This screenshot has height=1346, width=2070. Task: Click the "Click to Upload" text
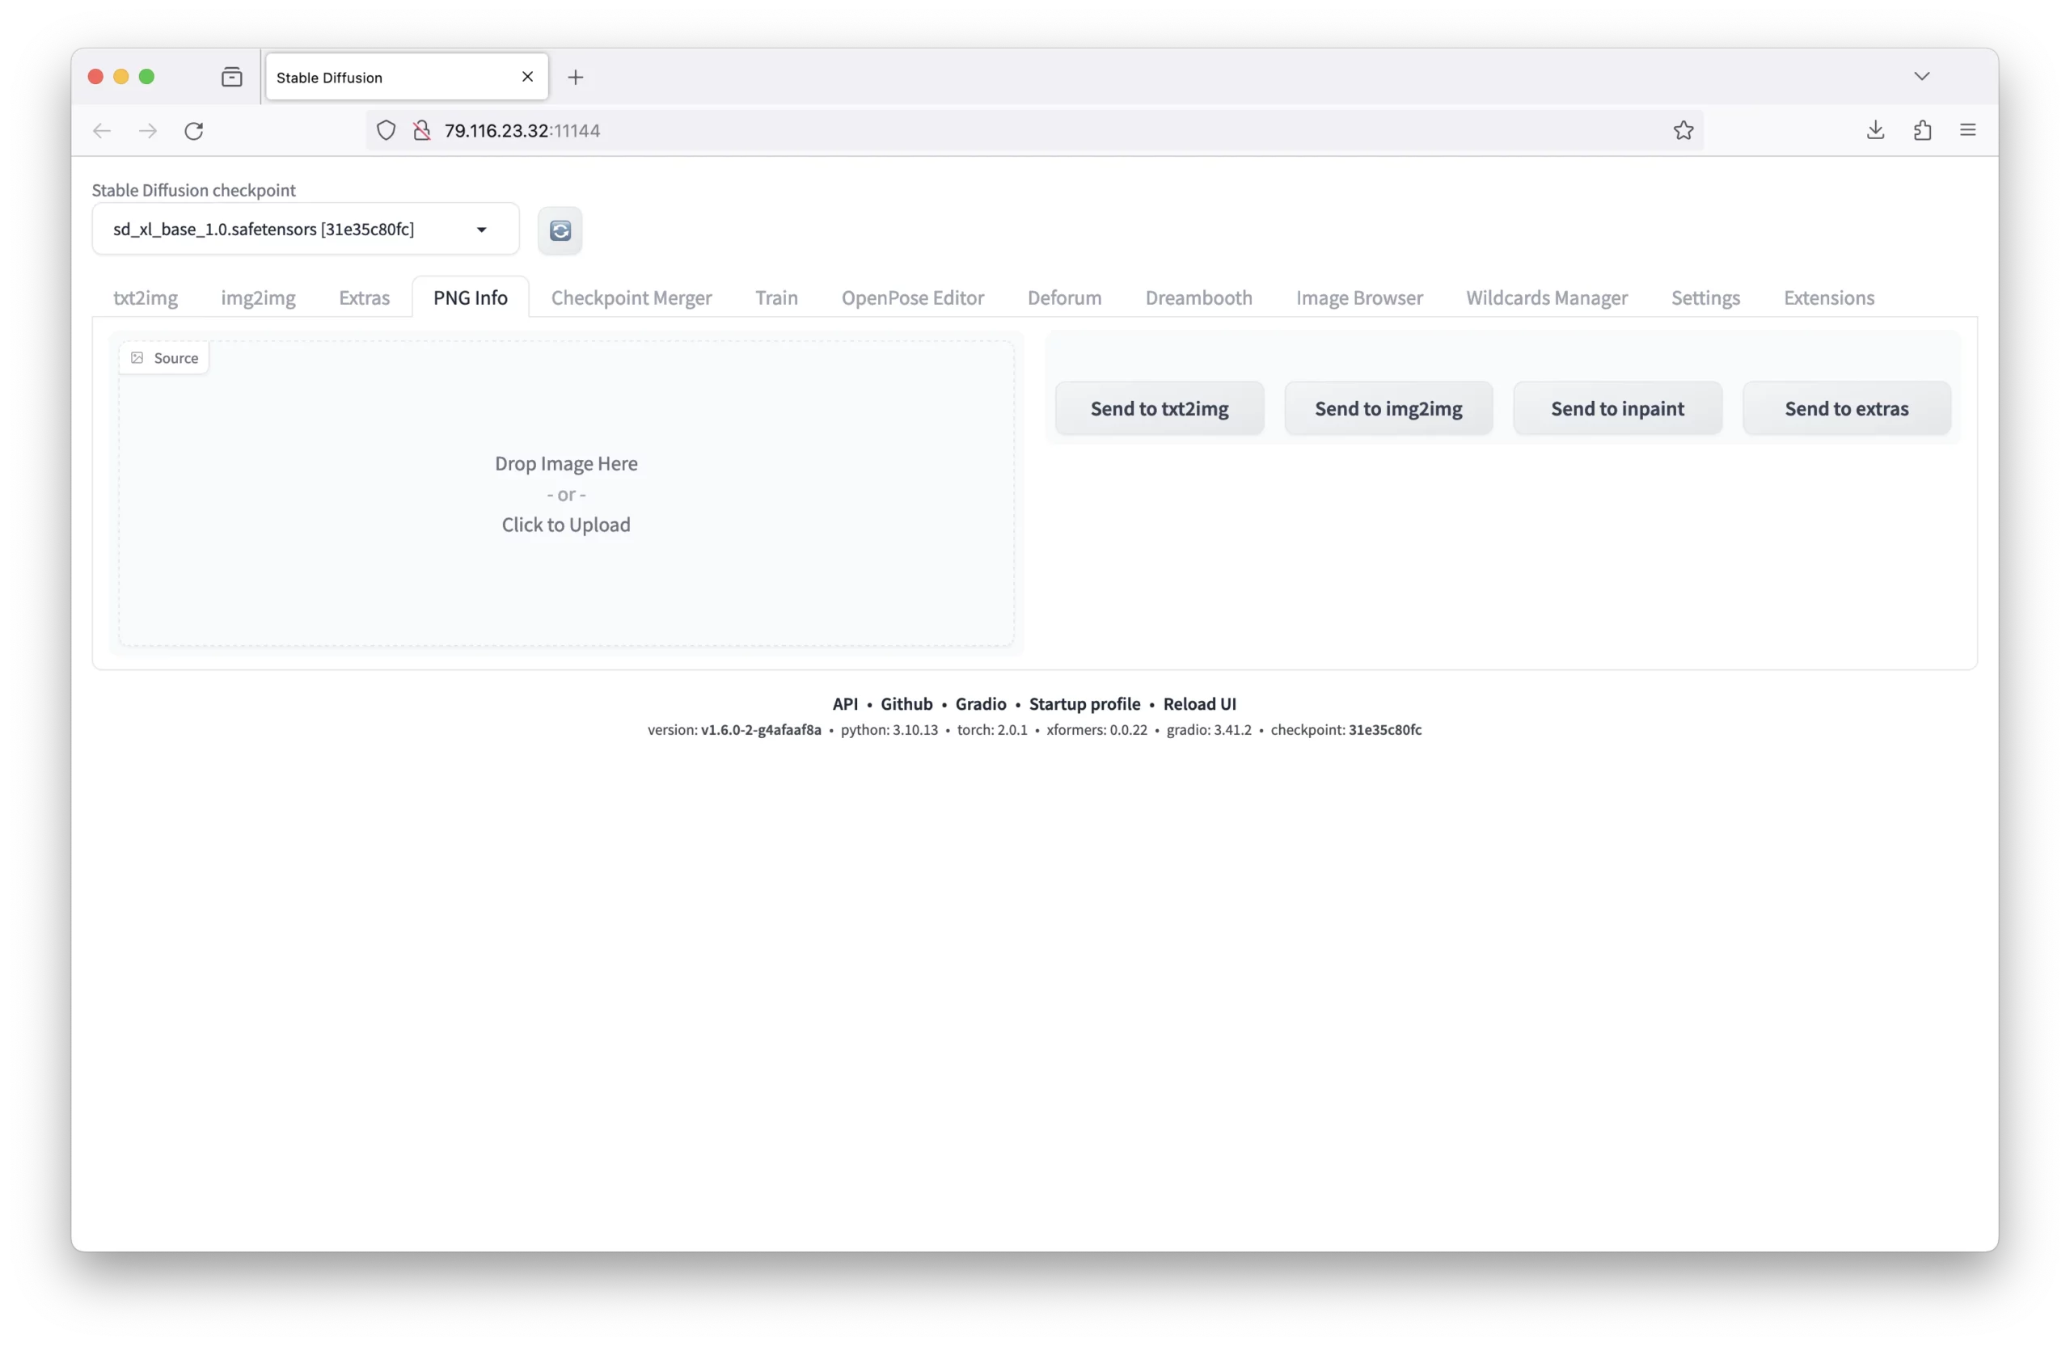click(x=566, y=525)
